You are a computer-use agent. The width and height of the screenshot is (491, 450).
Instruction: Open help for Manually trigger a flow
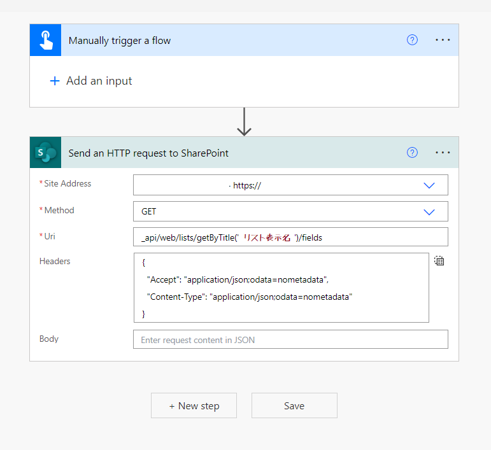[x=412, y=40]
